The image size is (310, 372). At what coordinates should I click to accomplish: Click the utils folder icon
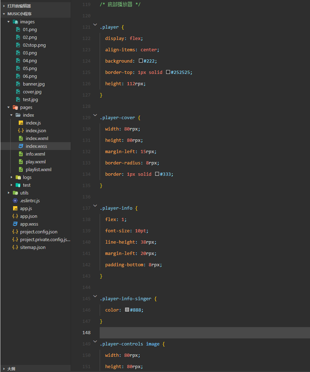[x=15, y=193]
